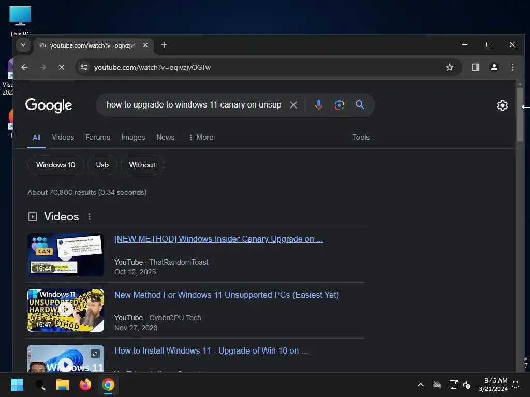Select the All results tab
The width and height of the screenshot is (530, 397).
coord(37,138)
